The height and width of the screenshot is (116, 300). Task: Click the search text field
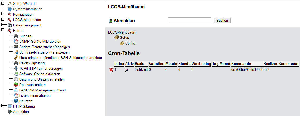pyautogui.click(x=189, y=20)
